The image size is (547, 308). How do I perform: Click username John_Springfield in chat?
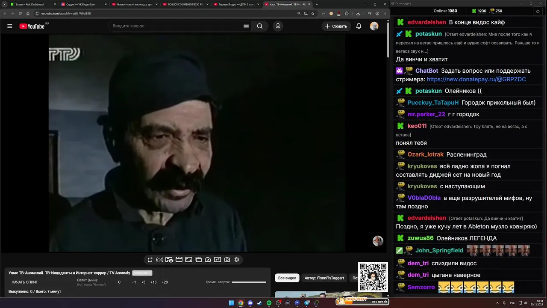click(x=439, y=250)
